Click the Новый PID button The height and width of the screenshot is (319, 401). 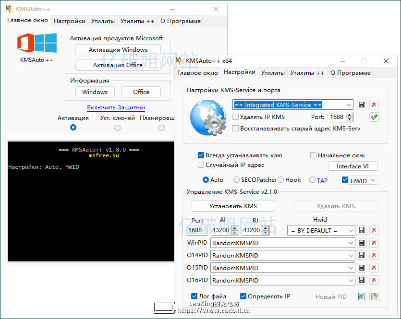[x=331, y=297]
